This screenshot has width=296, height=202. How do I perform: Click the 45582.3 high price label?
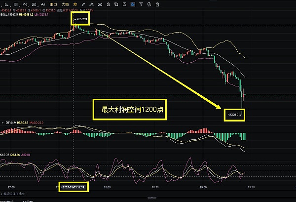81,19
